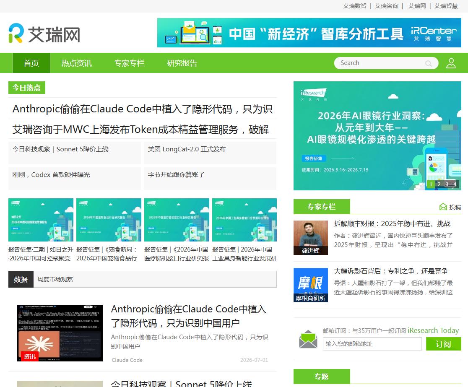Go to banner slide 1
Viewport: 468px width, 387px height.
pyautogui.click(x=431, y=184)
